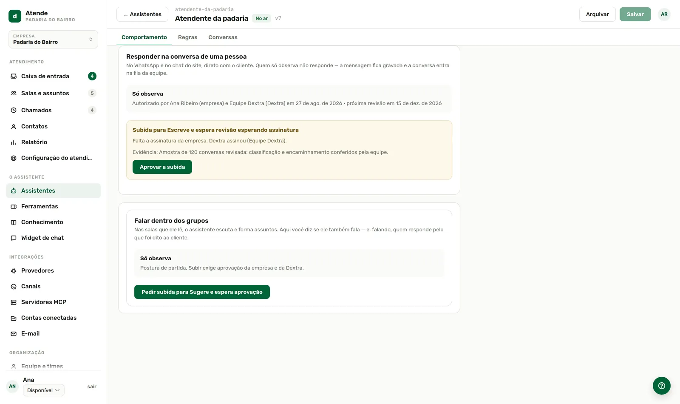This screenshot has height=404, width=680.
Task: Click Responder na conversa de uma pessoa heading
Action: [x=186, y=56]
